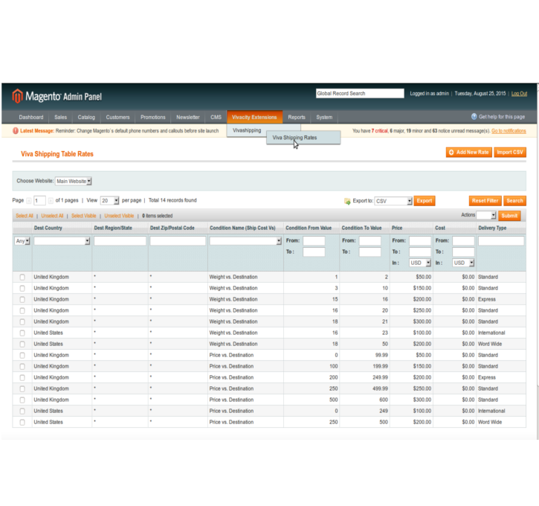
Task: Open the Vivacity Extensions menu
Action: click(254, 117)
